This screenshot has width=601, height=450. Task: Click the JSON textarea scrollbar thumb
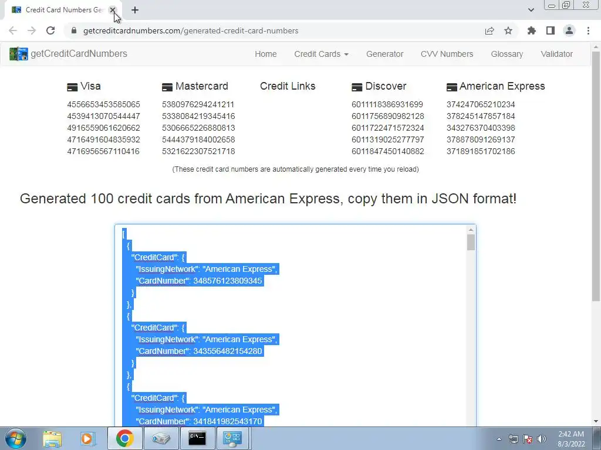tap(471, 242)
